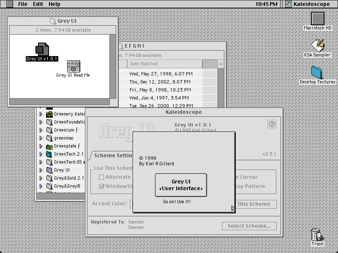Click the Grey UI folder icon in list

pos(49,170)
